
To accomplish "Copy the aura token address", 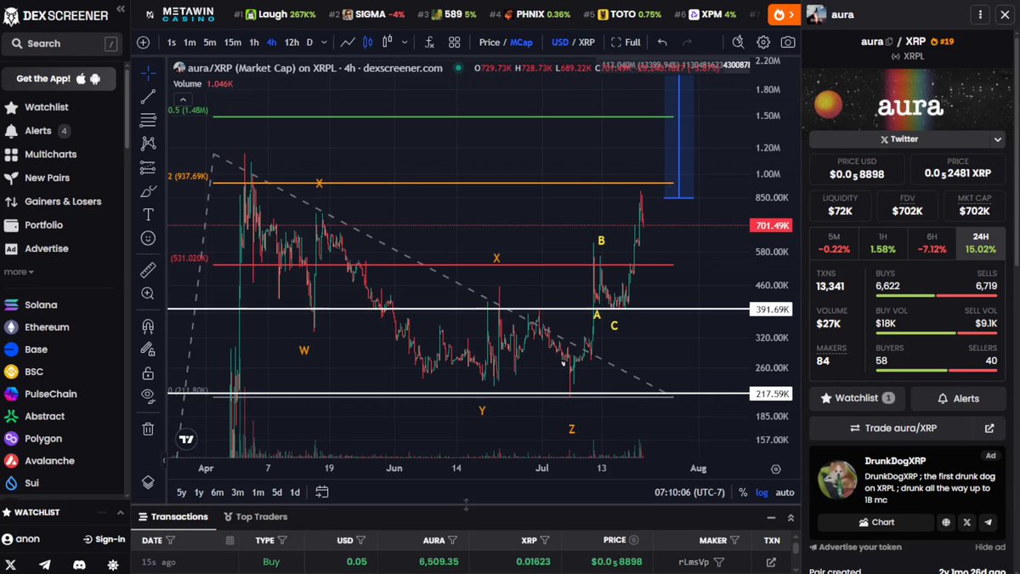I will [889, 42].
